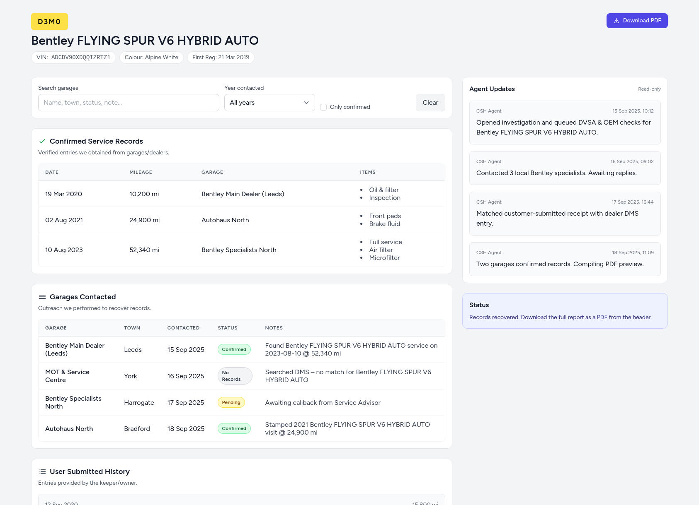Click the download icon inside Download PDF button
699x505 pixels.
pyautogui.click(x=616, y=21)
